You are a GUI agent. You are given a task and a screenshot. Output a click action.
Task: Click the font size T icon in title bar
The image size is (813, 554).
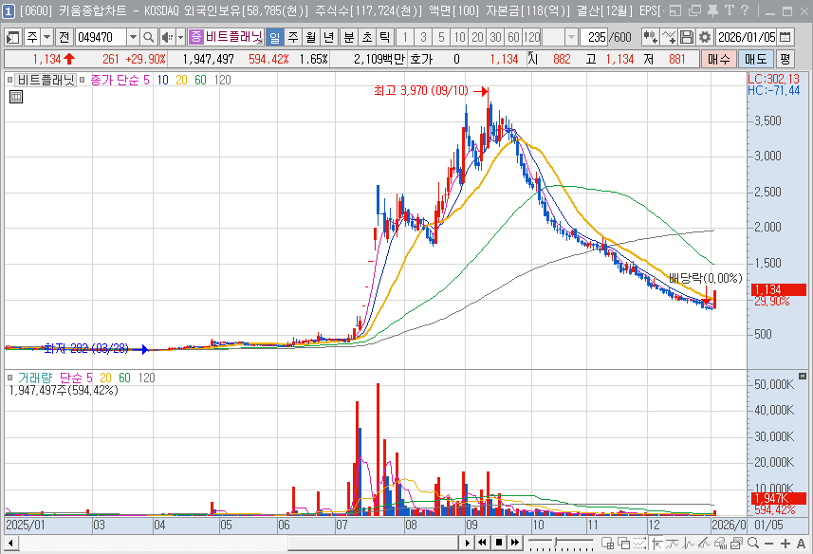click(729, 10)
